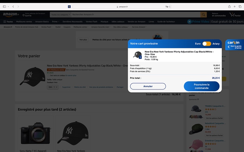Click the saved-for-later Yankees cap thumbnail

click(73, 133)
